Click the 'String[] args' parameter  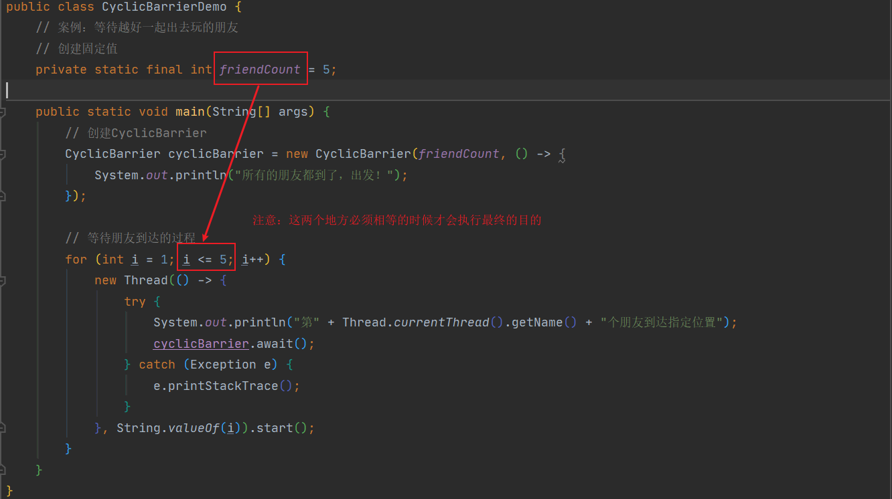tap(260, 112)
